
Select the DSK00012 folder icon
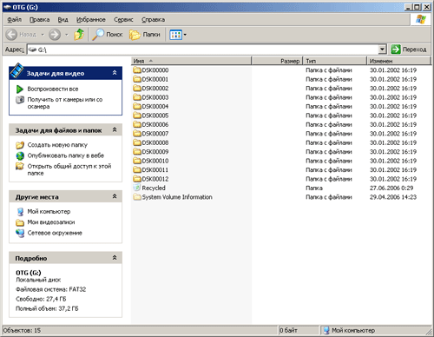[137, 179]
